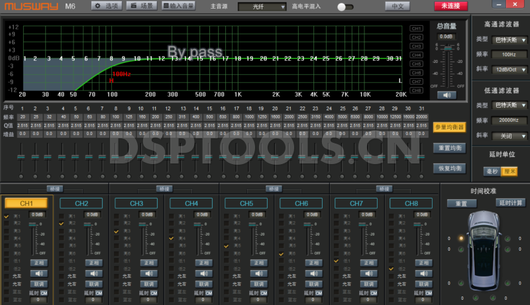The image size is (530, 305).
Task: Check 光左 optical-left input for CH1
Action: pyautogui.click(x=7, y=276)
